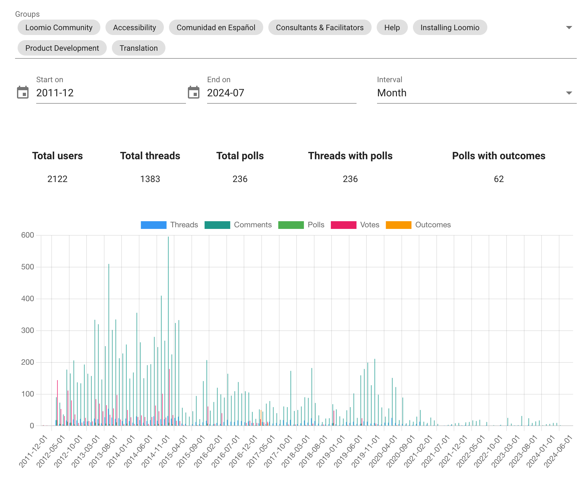588x479 pixels.
Task: Toggle Comments series in chart legend
Action: [238, 225]
